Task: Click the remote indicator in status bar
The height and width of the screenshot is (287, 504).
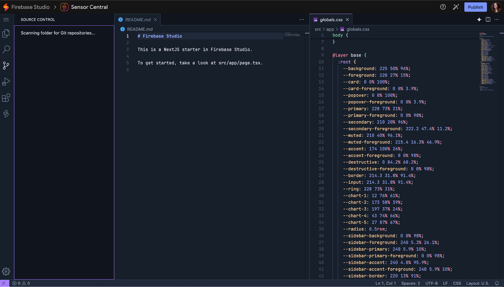Action: pyautogui.click(x=4, y=283)
